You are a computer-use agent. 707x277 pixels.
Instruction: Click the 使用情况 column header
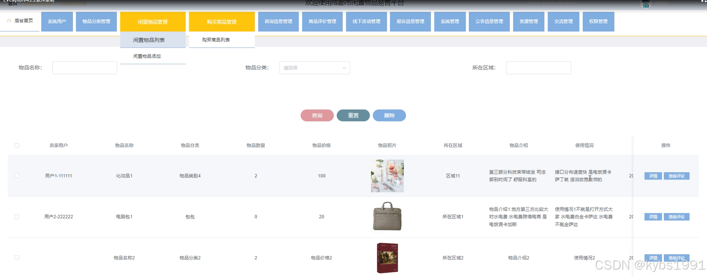584,145
